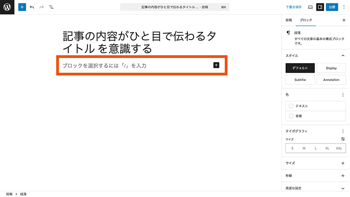The height and width of the screenshot is (197, 350).
Task: Click the 下書き保存 save draft link
Action: point(293,7)
